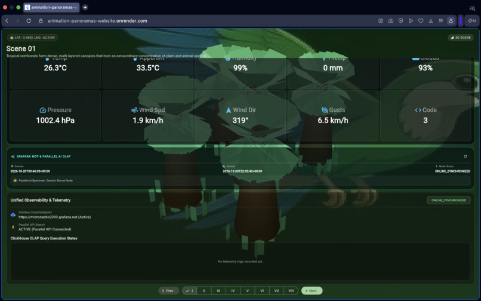Image resolution: width=481 pixels, height=301 pixels.
Task: Open the easy setup sliders icon
Action: (441, 21)
